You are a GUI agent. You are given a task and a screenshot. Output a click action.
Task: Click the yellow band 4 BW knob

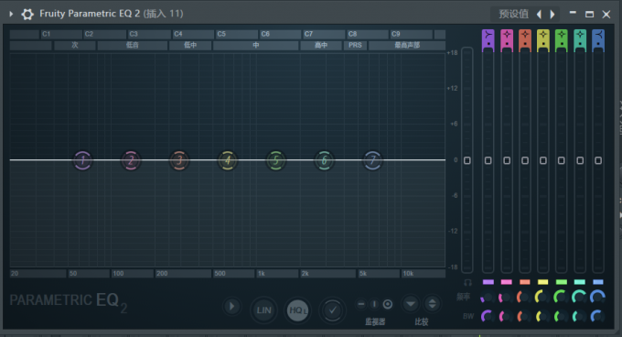[542, 316]
